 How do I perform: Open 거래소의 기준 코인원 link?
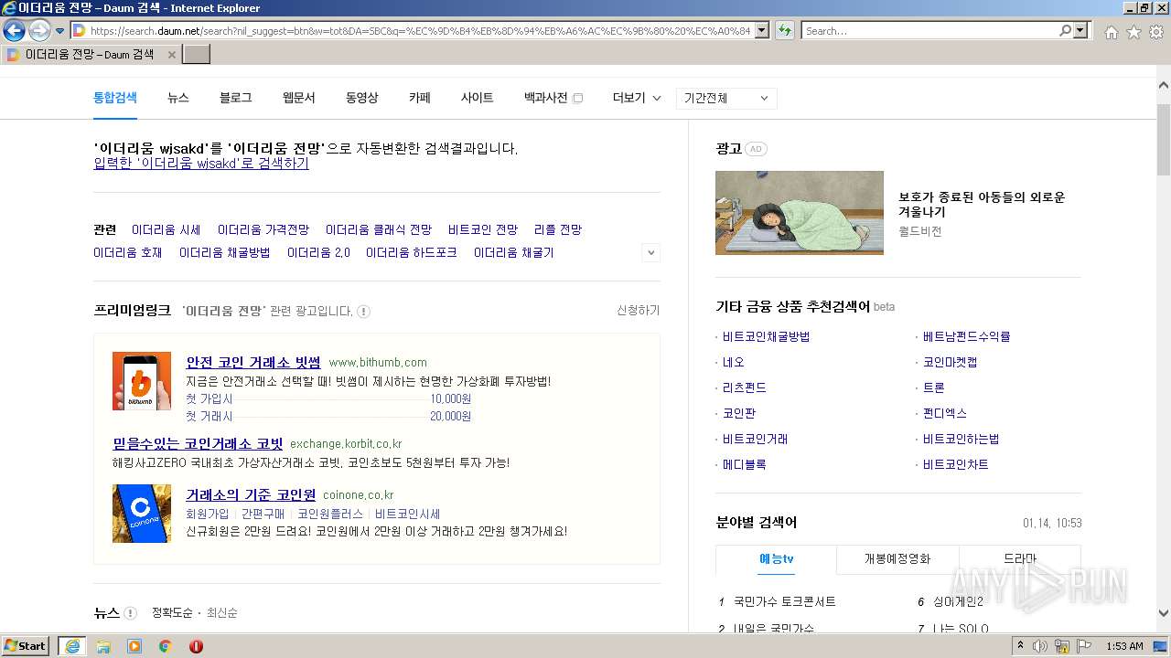(251, 494)
